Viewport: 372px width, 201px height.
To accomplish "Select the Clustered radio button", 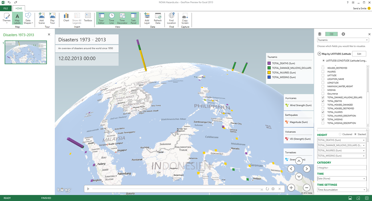I will pyautogui.click(x=340, y=134).
